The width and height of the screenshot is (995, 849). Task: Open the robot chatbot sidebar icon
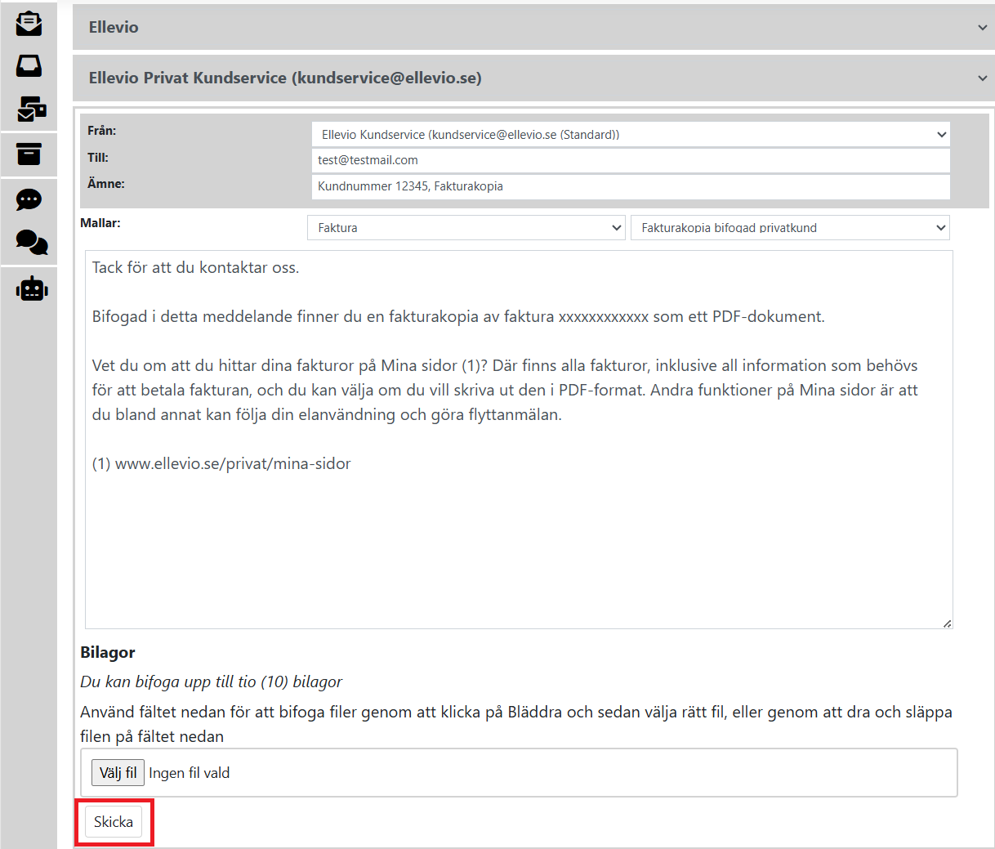32,288
